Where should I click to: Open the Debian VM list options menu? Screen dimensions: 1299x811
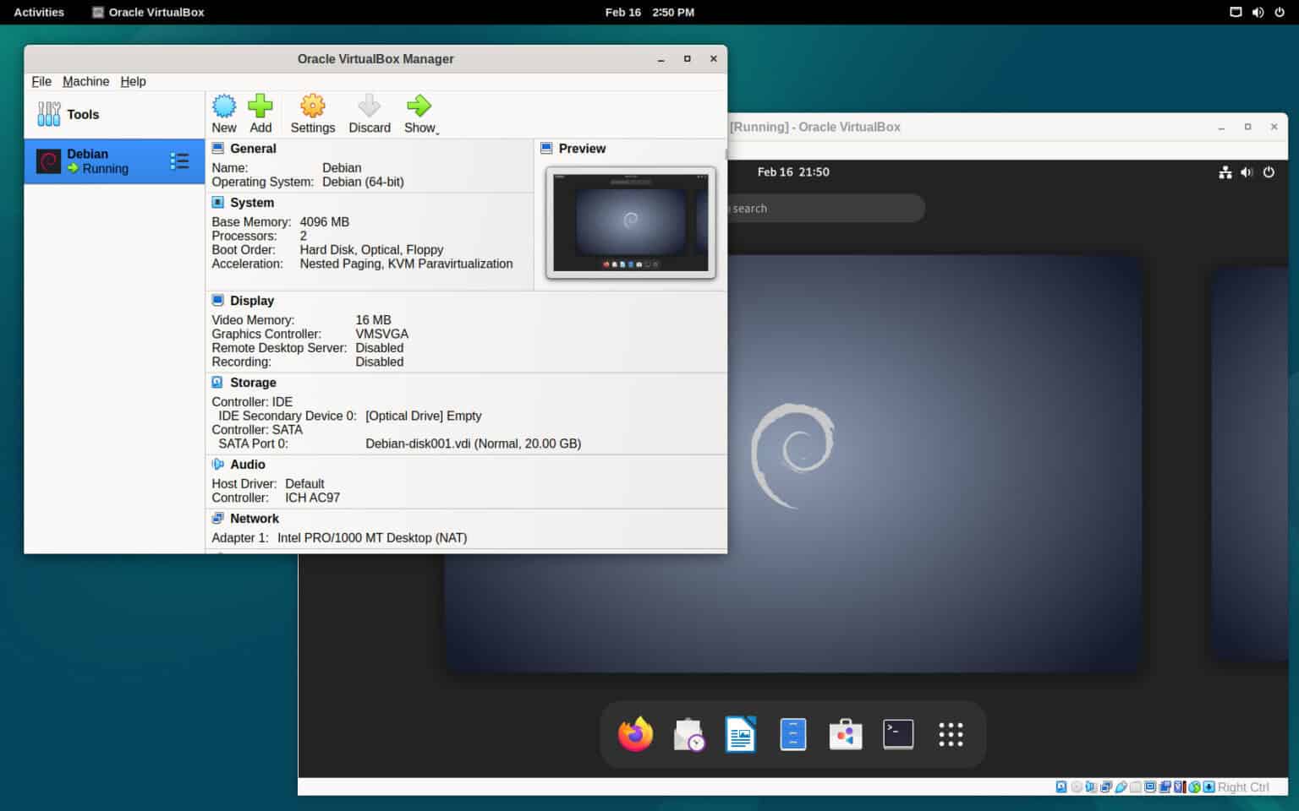click(179, 161)
